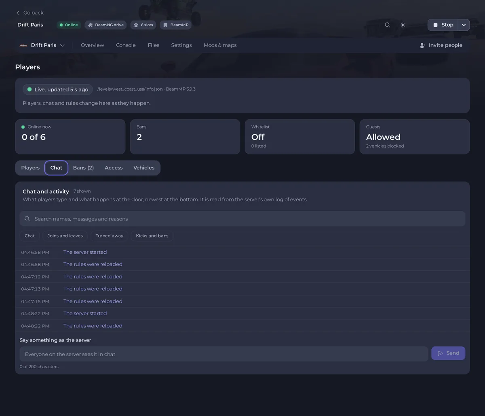Select the Chat tab
The height and width of the screenshot is (416, 485).
click(56, 168)
